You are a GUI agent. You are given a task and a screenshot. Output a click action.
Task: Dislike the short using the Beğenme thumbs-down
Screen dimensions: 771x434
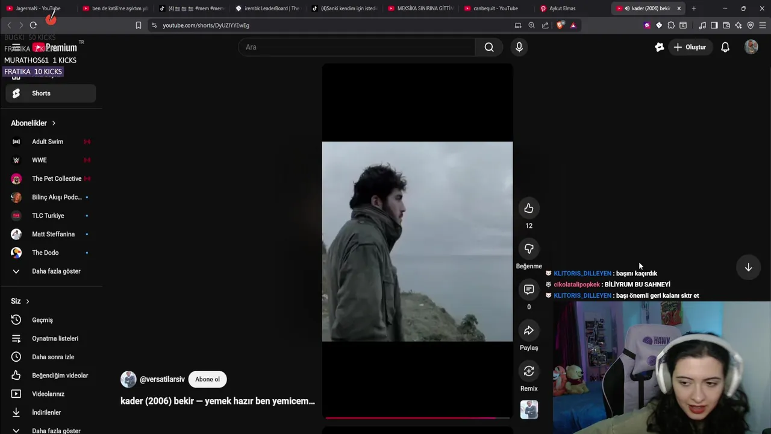(529, 248)
